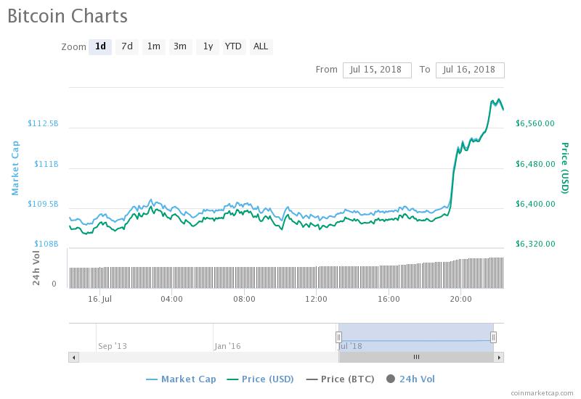
Task: Click Jan '16 in the navigator
Action: 227,346
